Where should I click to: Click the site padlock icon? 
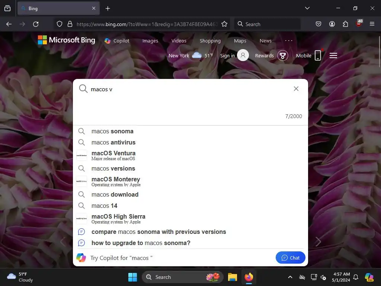70,24
